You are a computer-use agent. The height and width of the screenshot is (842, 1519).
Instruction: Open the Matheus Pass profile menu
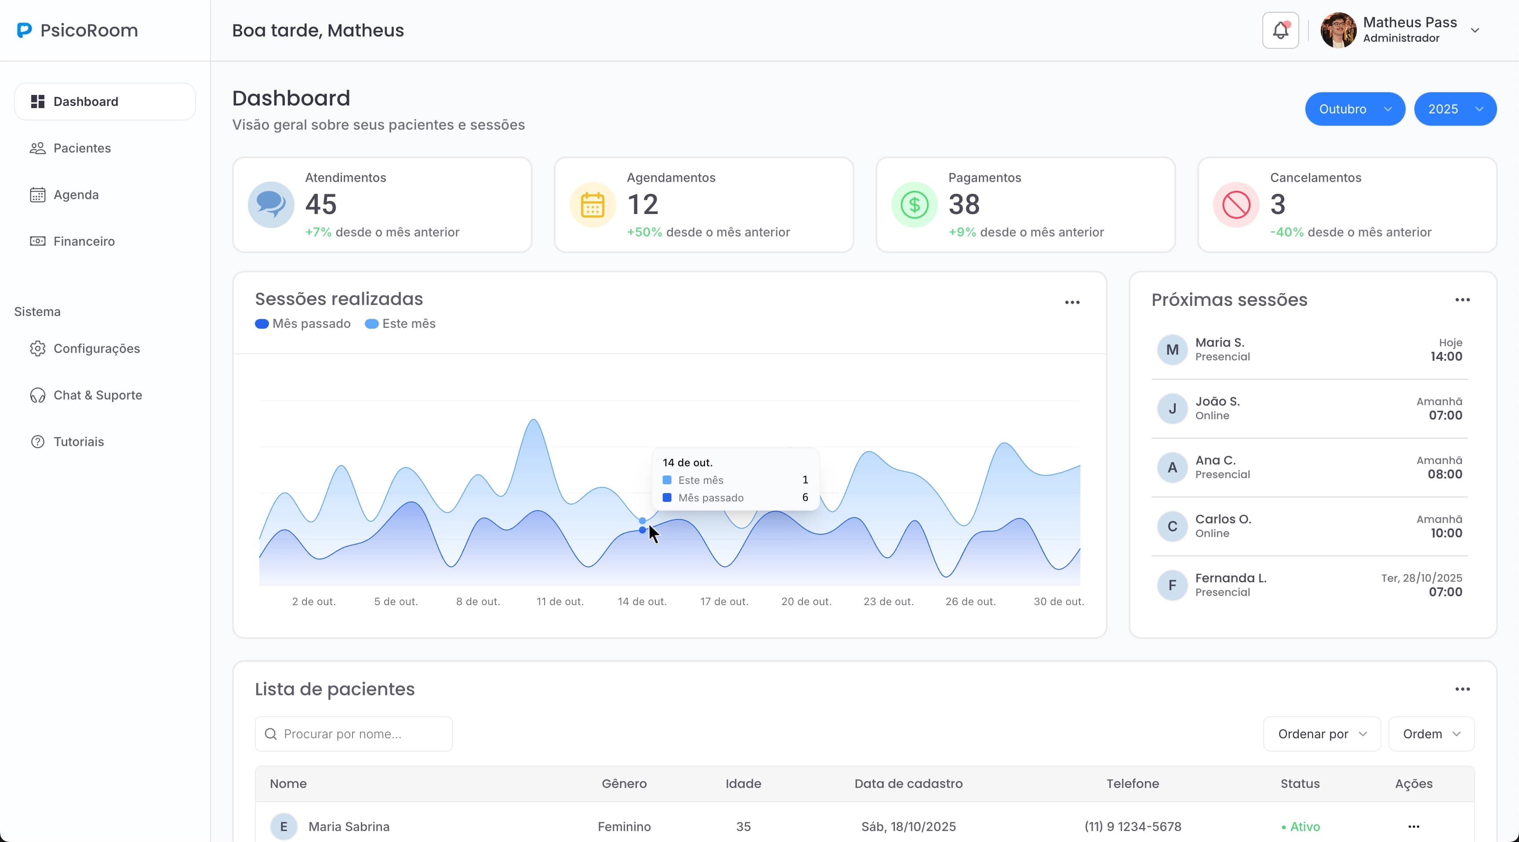(1402, 30)
